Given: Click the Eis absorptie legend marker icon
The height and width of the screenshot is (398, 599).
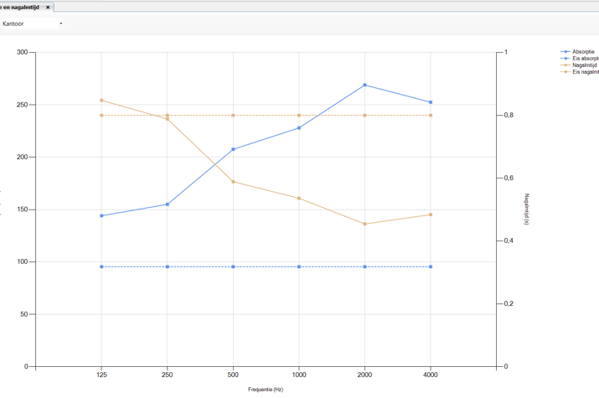Looking at the screenshot, I should click(565, 59).
